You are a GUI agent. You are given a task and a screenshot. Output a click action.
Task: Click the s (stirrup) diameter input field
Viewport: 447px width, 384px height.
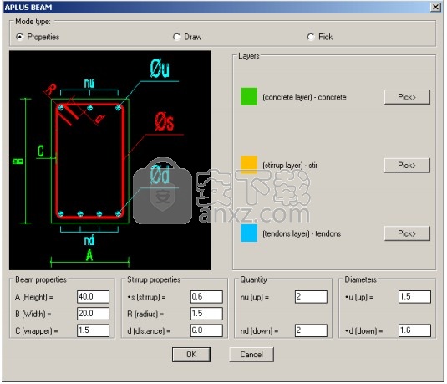coord(206,297)
